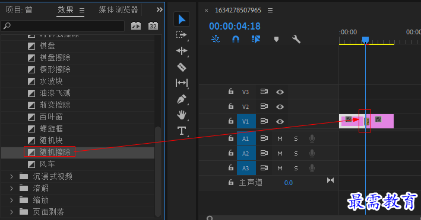The height and width of the screenshot is (220, 421).
Task: Solo track A3
Action: click(296, 168)
